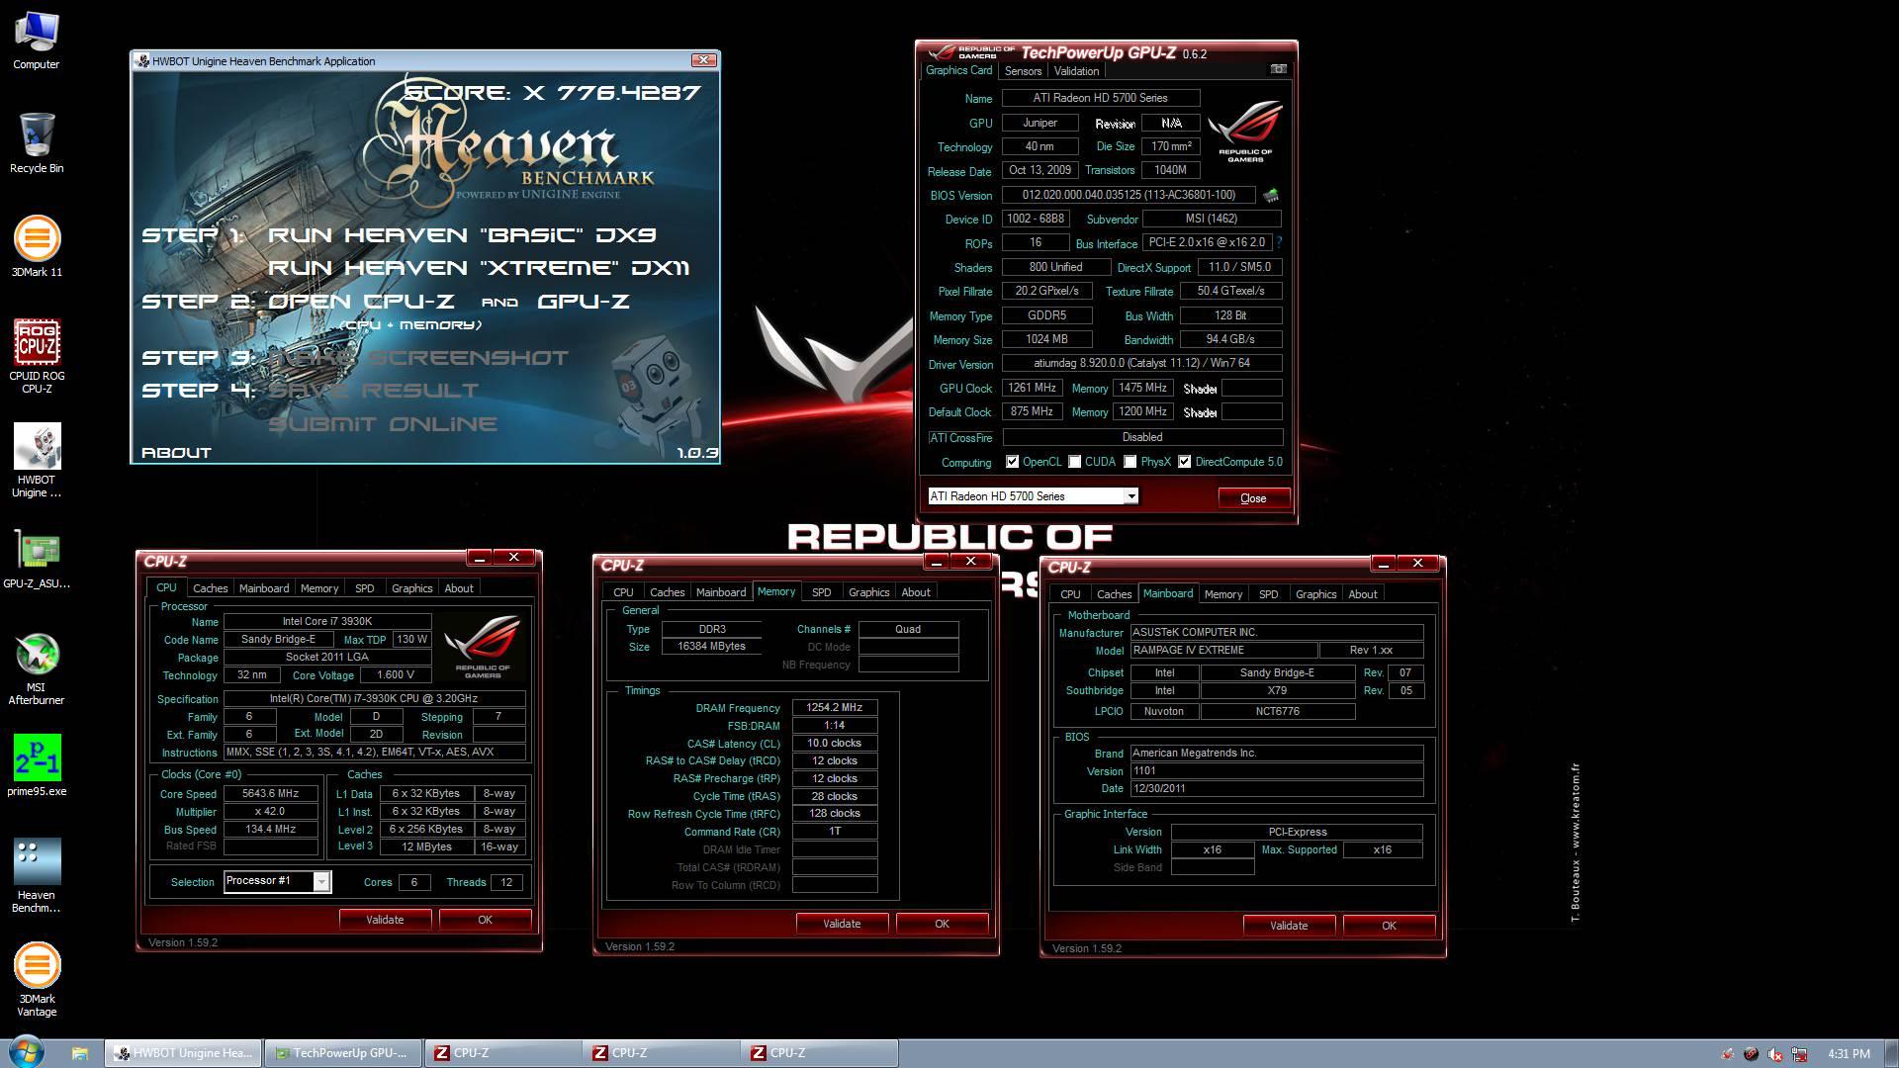Image resolution: width=1899 pixels, height=1068 pixels.
Task: Toggle the OpenCL checkbox in GPU-Z
Action: 1012,462
